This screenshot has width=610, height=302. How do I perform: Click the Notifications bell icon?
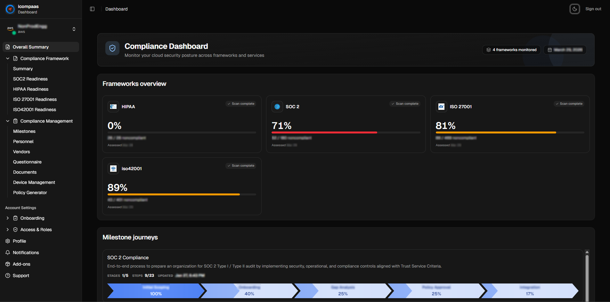coord(8,253)
